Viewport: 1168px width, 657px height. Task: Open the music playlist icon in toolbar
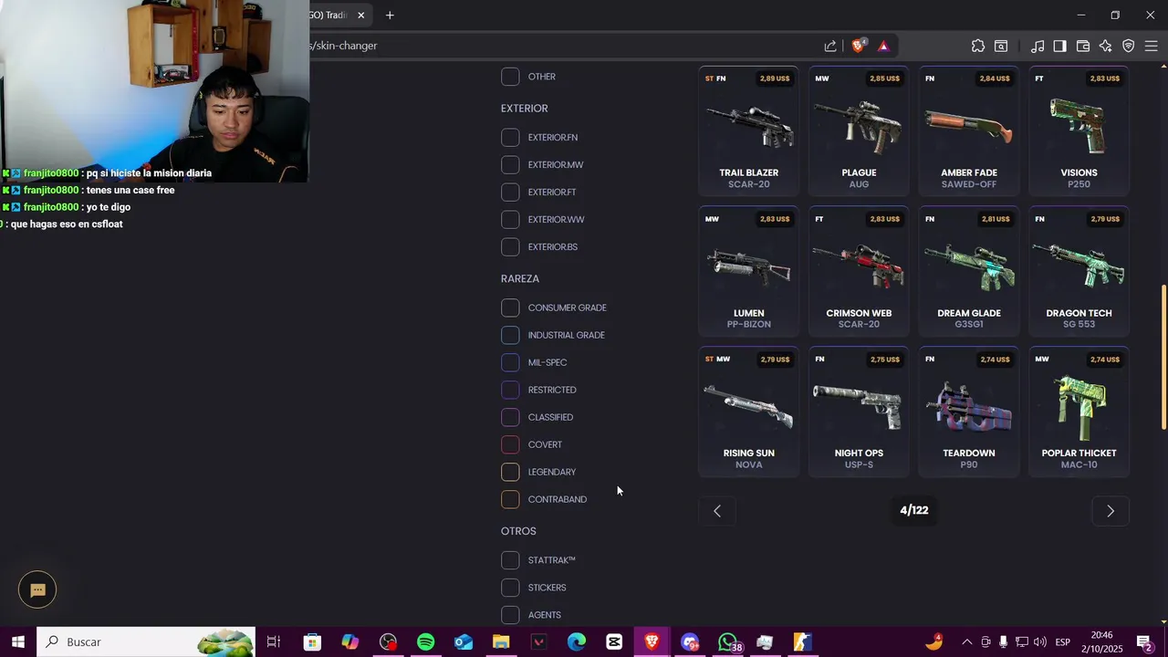(1038, 46)
